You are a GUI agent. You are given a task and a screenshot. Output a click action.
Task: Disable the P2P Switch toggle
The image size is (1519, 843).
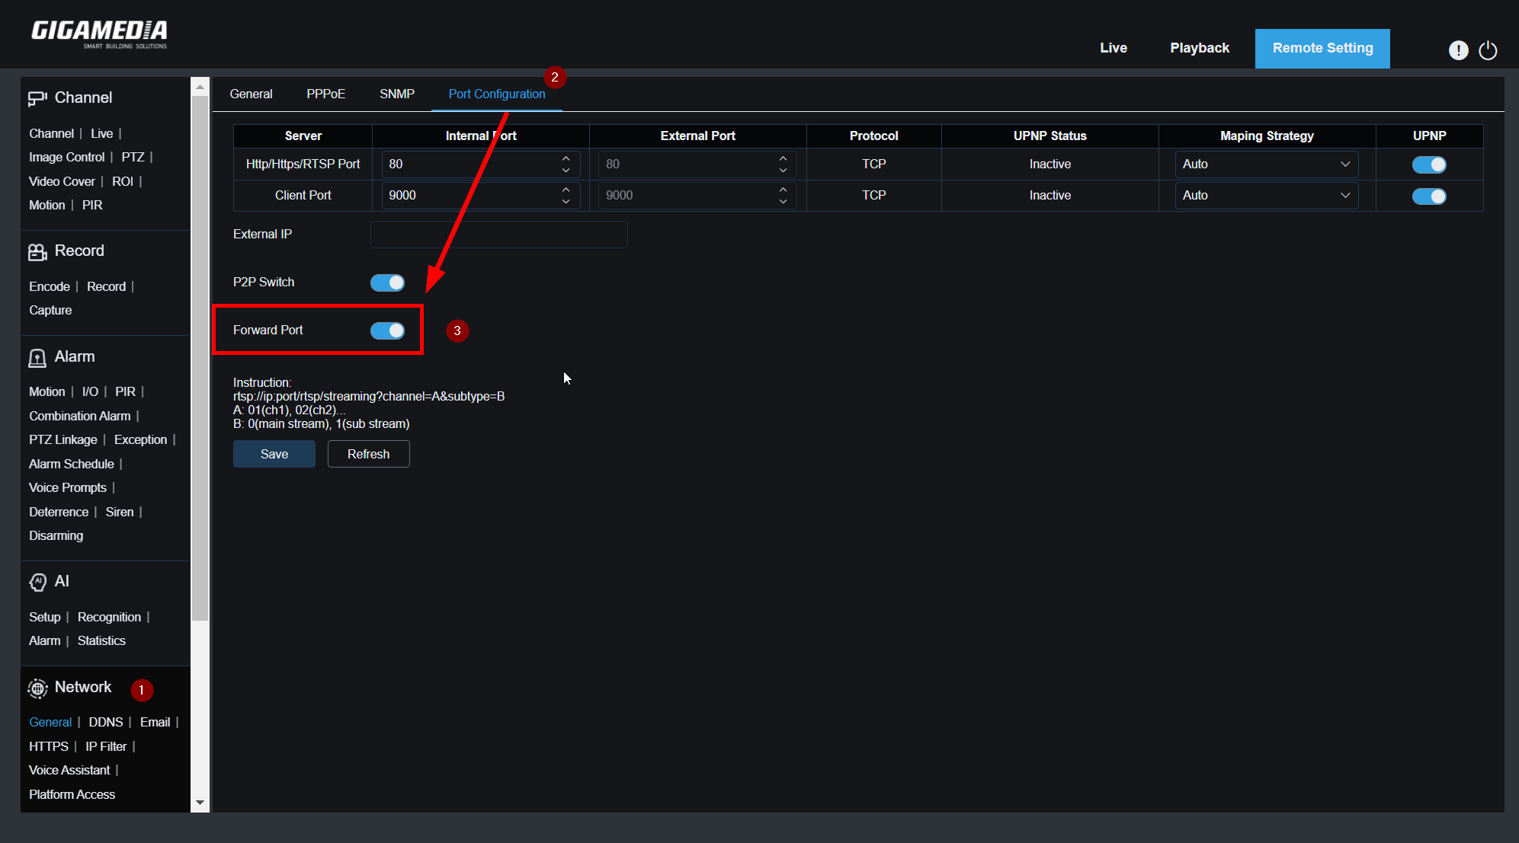click(387, 283)
